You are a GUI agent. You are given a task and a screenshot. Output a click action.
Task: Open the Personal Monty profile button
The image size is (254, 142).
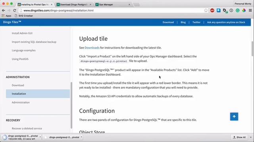pos(243,4)
